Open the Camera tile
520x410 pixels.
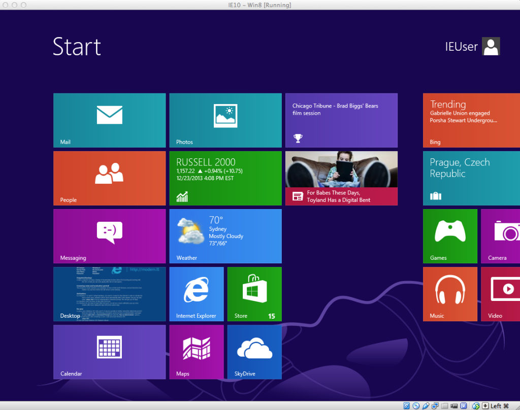click(500, 236)
